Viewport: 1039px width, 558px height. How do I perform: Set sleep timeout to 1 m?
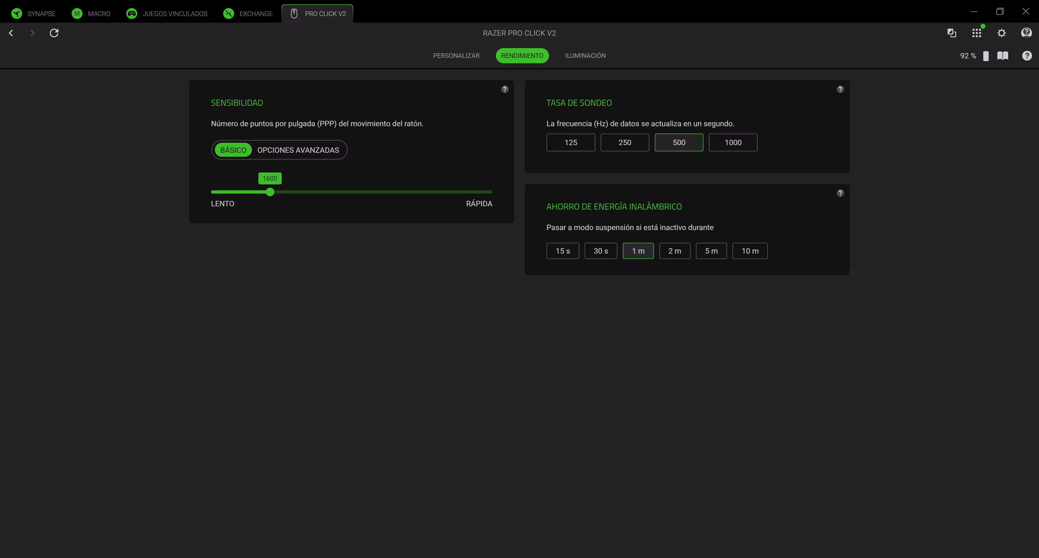click(x=638, y=251)
